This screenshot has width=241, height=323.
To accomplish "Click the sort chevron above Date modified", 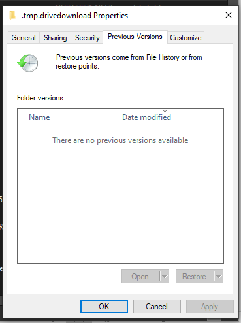I will [x=165, y=111].
